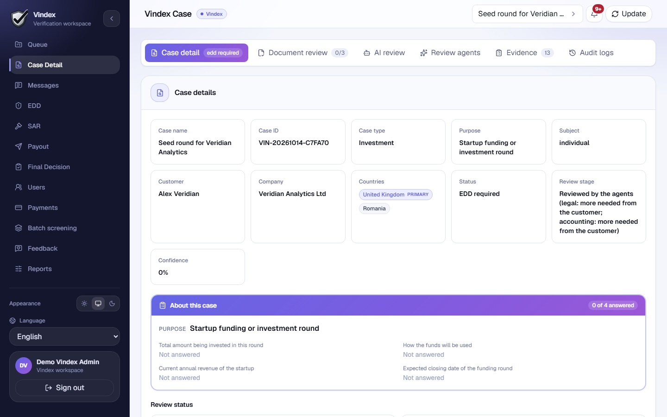The width and height of the screenshot is (667, 417).
Task: Switch to the Evidence tab
Action: 524,53
